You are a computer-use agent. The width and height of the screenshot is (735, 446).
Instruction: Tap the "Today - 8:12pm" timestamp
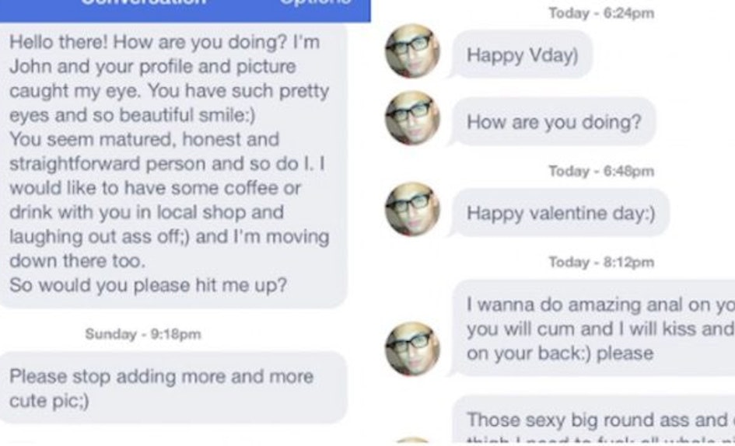pyautogui.click(x=601, y=262)
